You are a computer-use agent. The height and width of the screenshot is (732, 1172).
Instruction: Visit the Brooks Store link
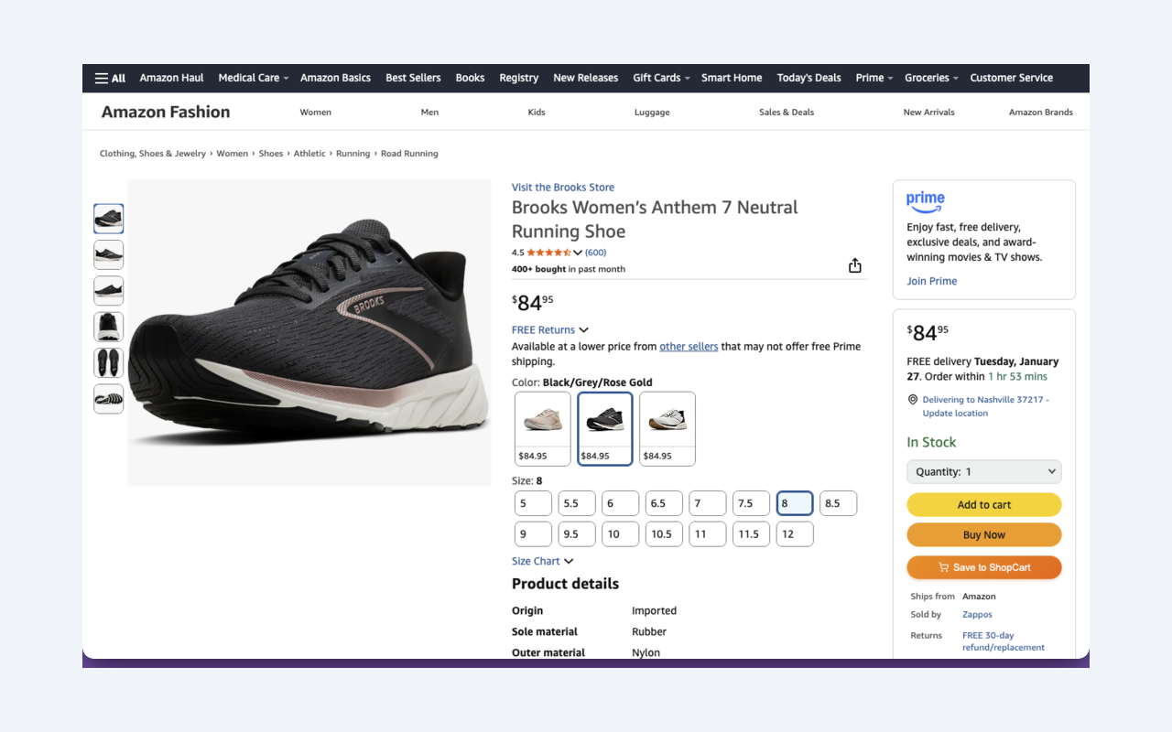[562, 187]
